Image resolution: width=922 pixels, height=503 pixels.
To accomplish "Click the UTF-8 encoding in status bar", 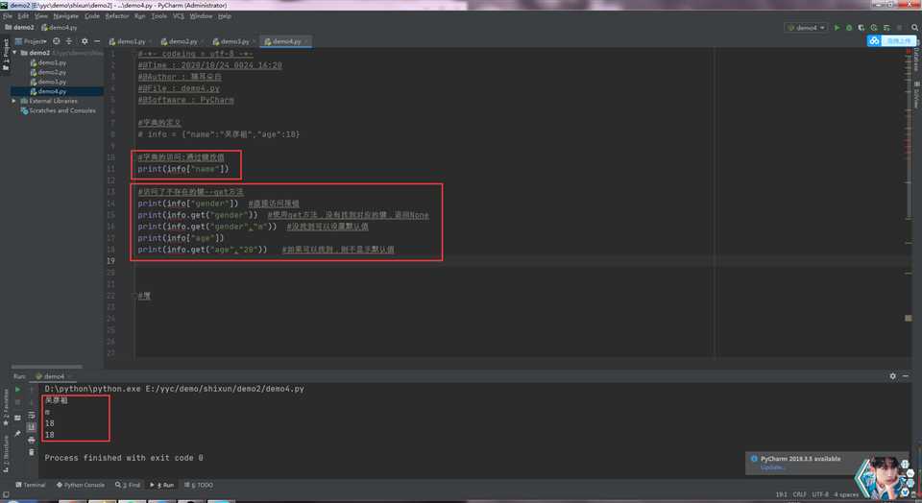I will tap(819, 494).
